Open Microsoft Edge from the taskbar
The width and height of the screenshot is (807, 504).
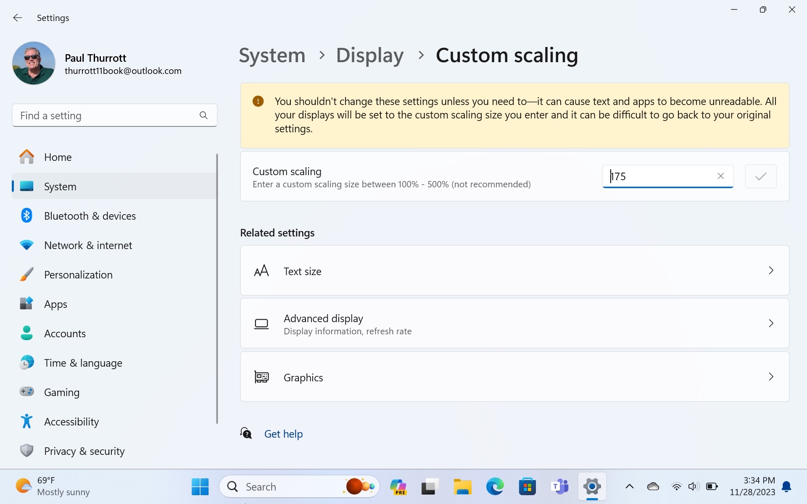click(x=495, y=487)
